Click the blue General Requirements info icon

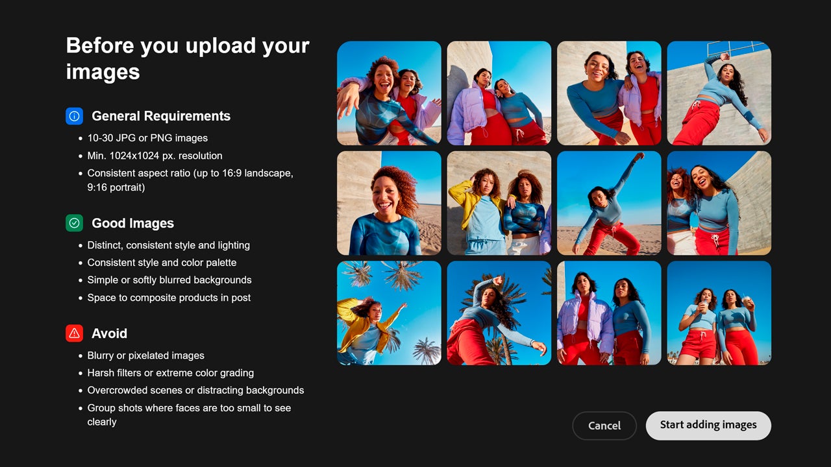click(74, 116)
